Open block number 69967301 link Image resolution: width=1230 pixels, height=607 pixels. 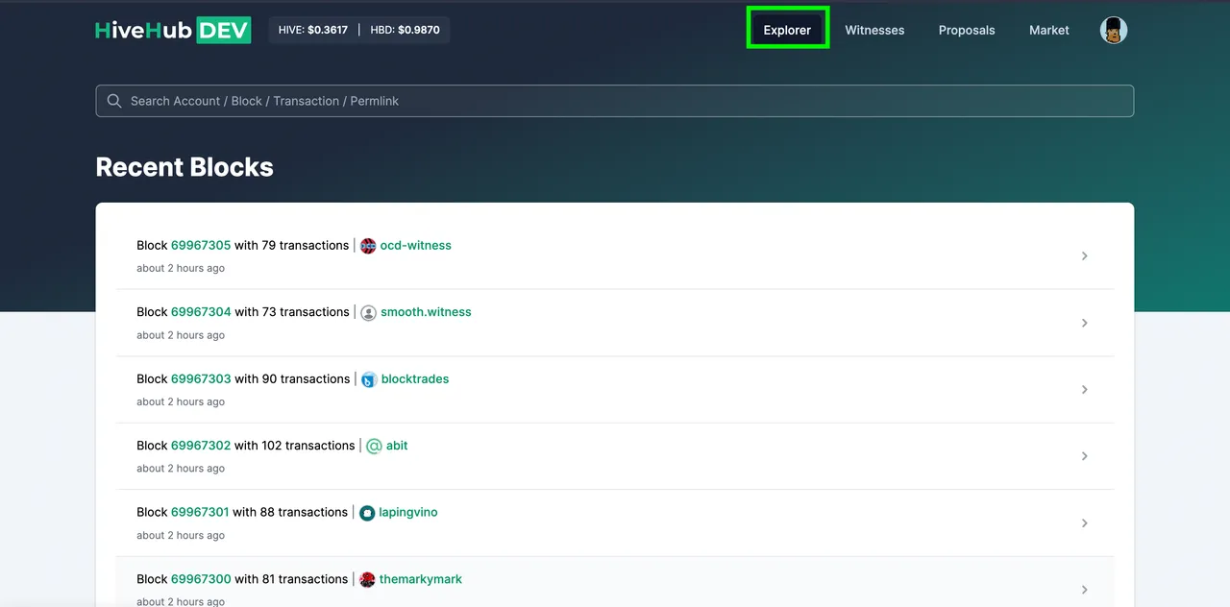(x=200, y=513)
